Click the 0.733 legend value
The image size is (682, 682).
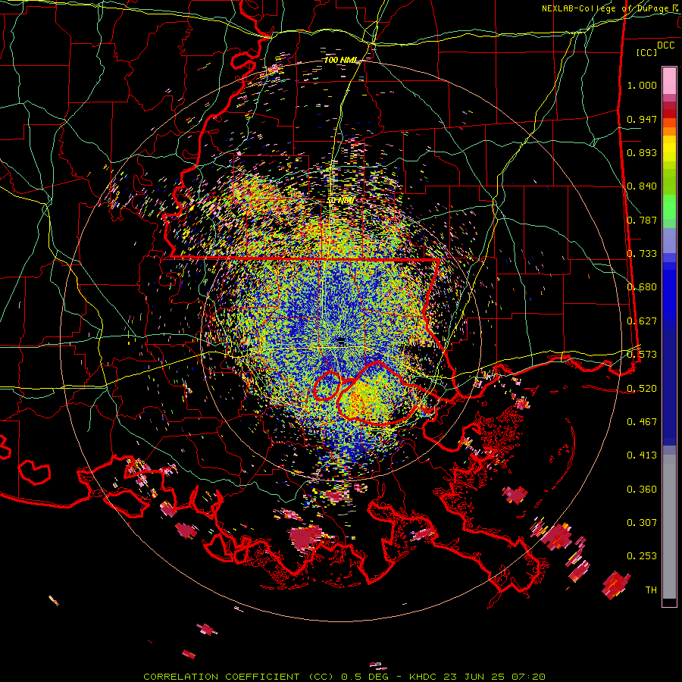(642, 254)
